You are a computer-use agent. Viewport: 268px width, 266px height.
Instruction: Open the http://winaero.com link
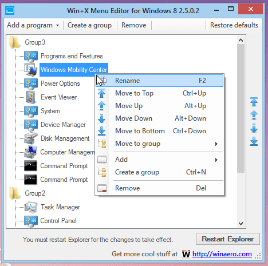pyautogui.click(x=222, y=254)
